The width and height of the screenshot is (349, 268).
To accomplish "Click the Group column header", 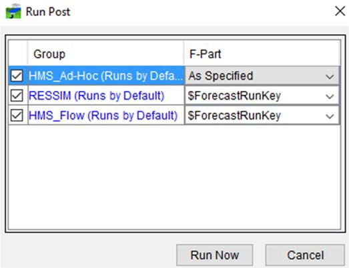I will pyautogui.click(x=105, y=53).
